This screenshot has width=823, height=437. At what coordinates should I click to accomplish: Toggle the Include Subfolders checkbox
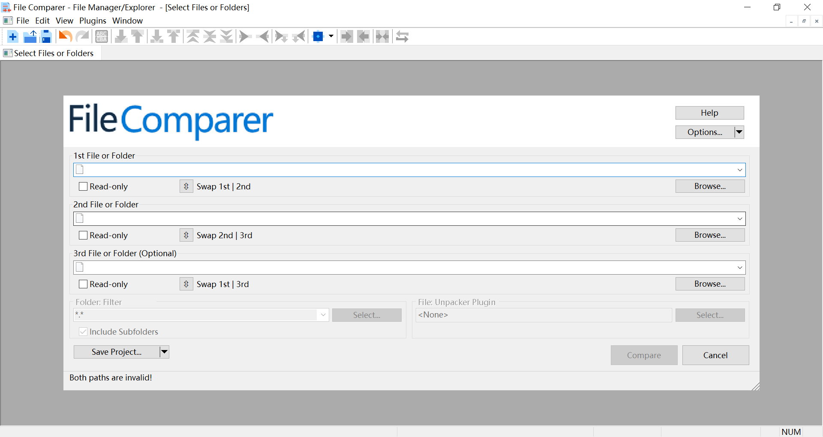click(83, 332)
